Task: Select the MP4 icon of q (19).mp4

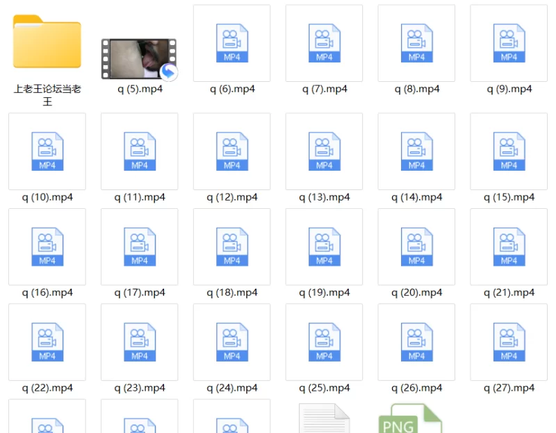Action: [x=324, y=246]
